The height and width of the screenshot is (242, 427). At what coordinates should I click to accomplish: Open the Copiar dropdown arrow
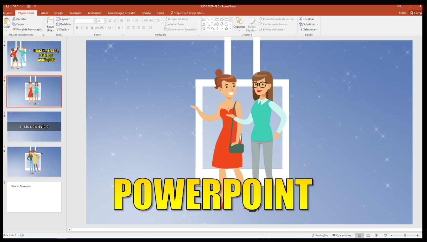pyautogui.click(x=27, y=24)
